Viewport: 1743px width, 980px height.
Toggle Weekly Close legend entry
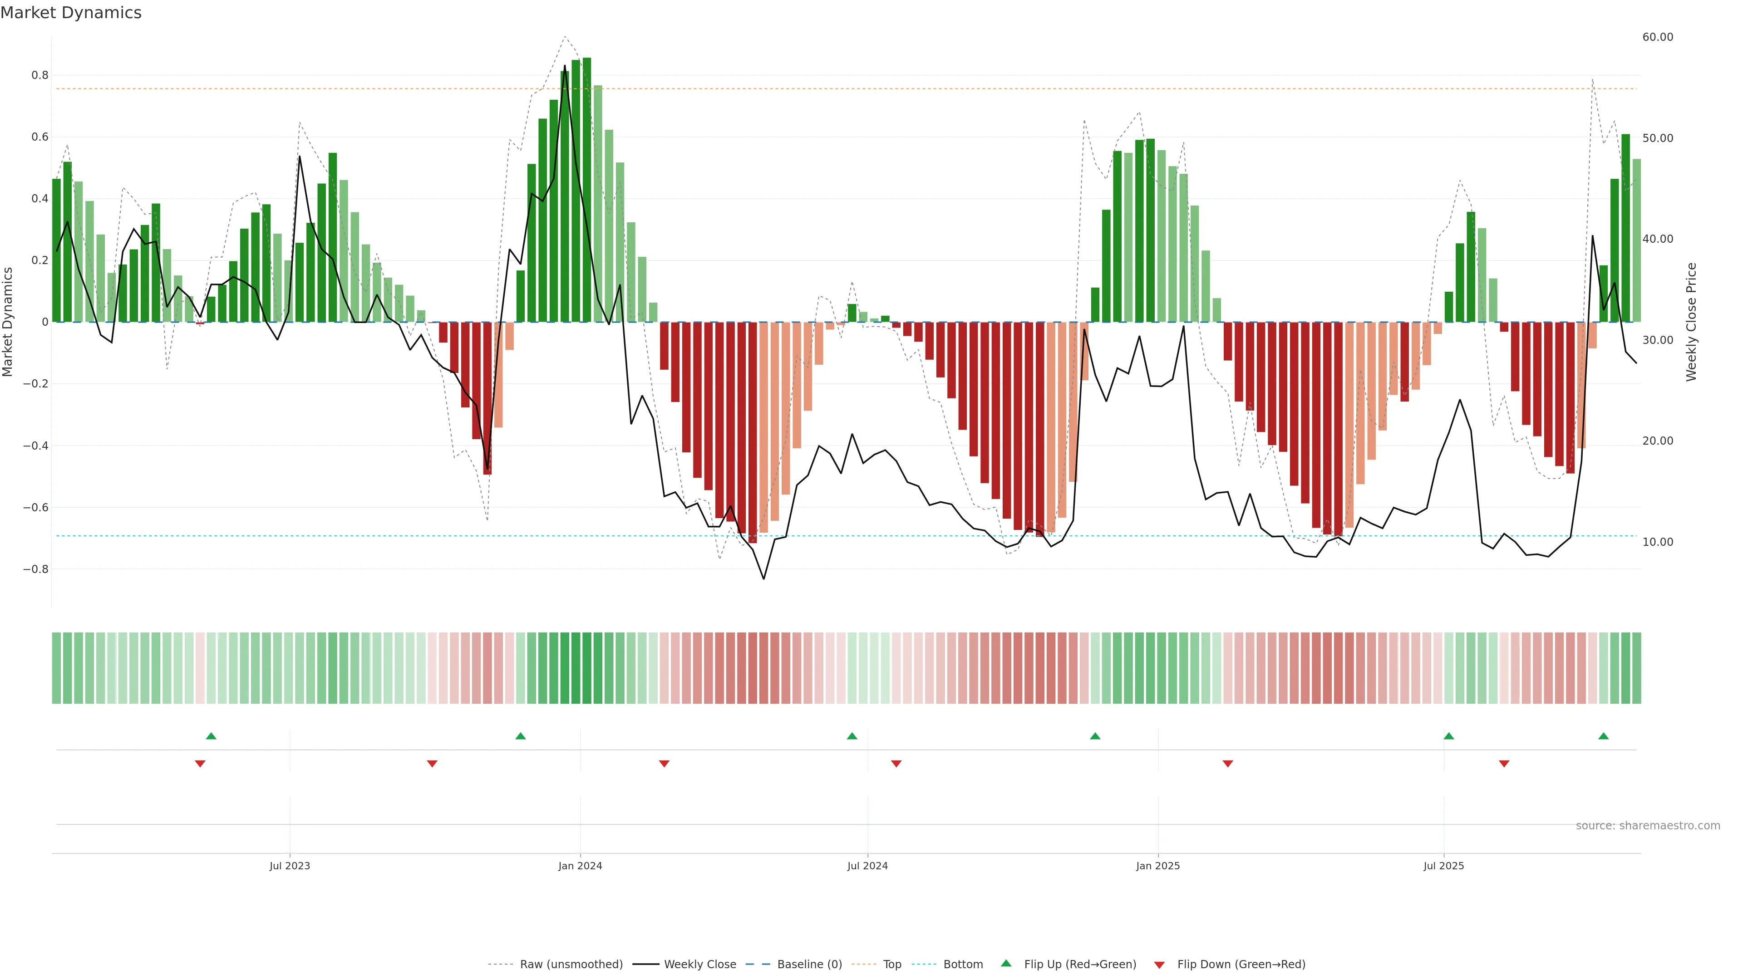coord(699,965)
